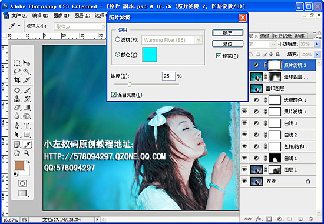
Task: Reset default foreground and background colors
Action: coord(15,175)
